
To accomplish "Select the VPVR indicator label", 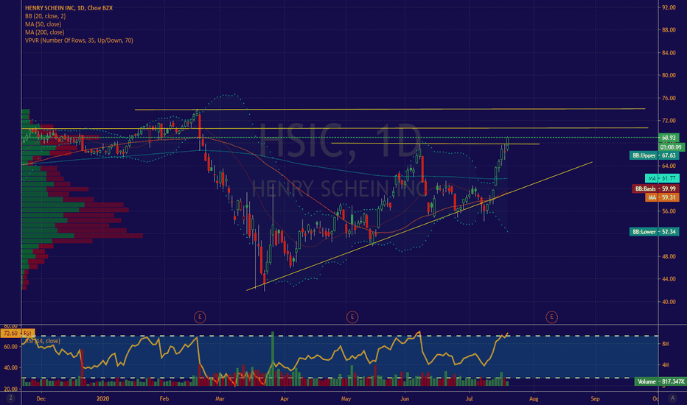I will click(79, 40).
